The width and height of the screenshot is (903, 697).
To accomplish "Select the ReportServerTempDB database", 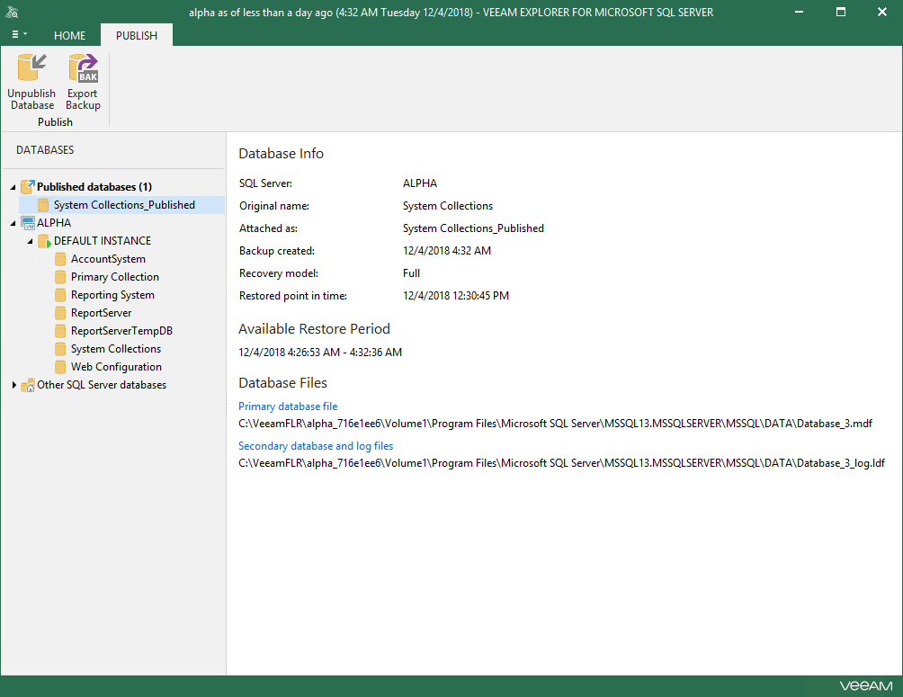I will pyautogui.click(x=121, y=331).
